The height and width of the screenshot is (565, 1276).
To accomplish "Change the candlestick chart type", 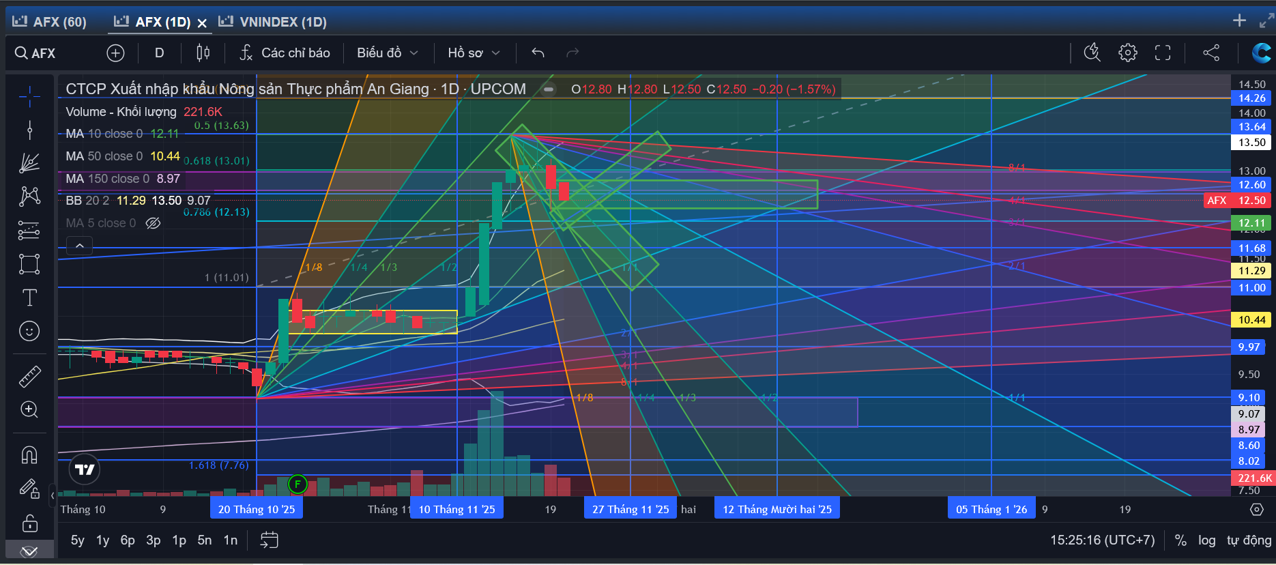I will [x=203, y=53].
